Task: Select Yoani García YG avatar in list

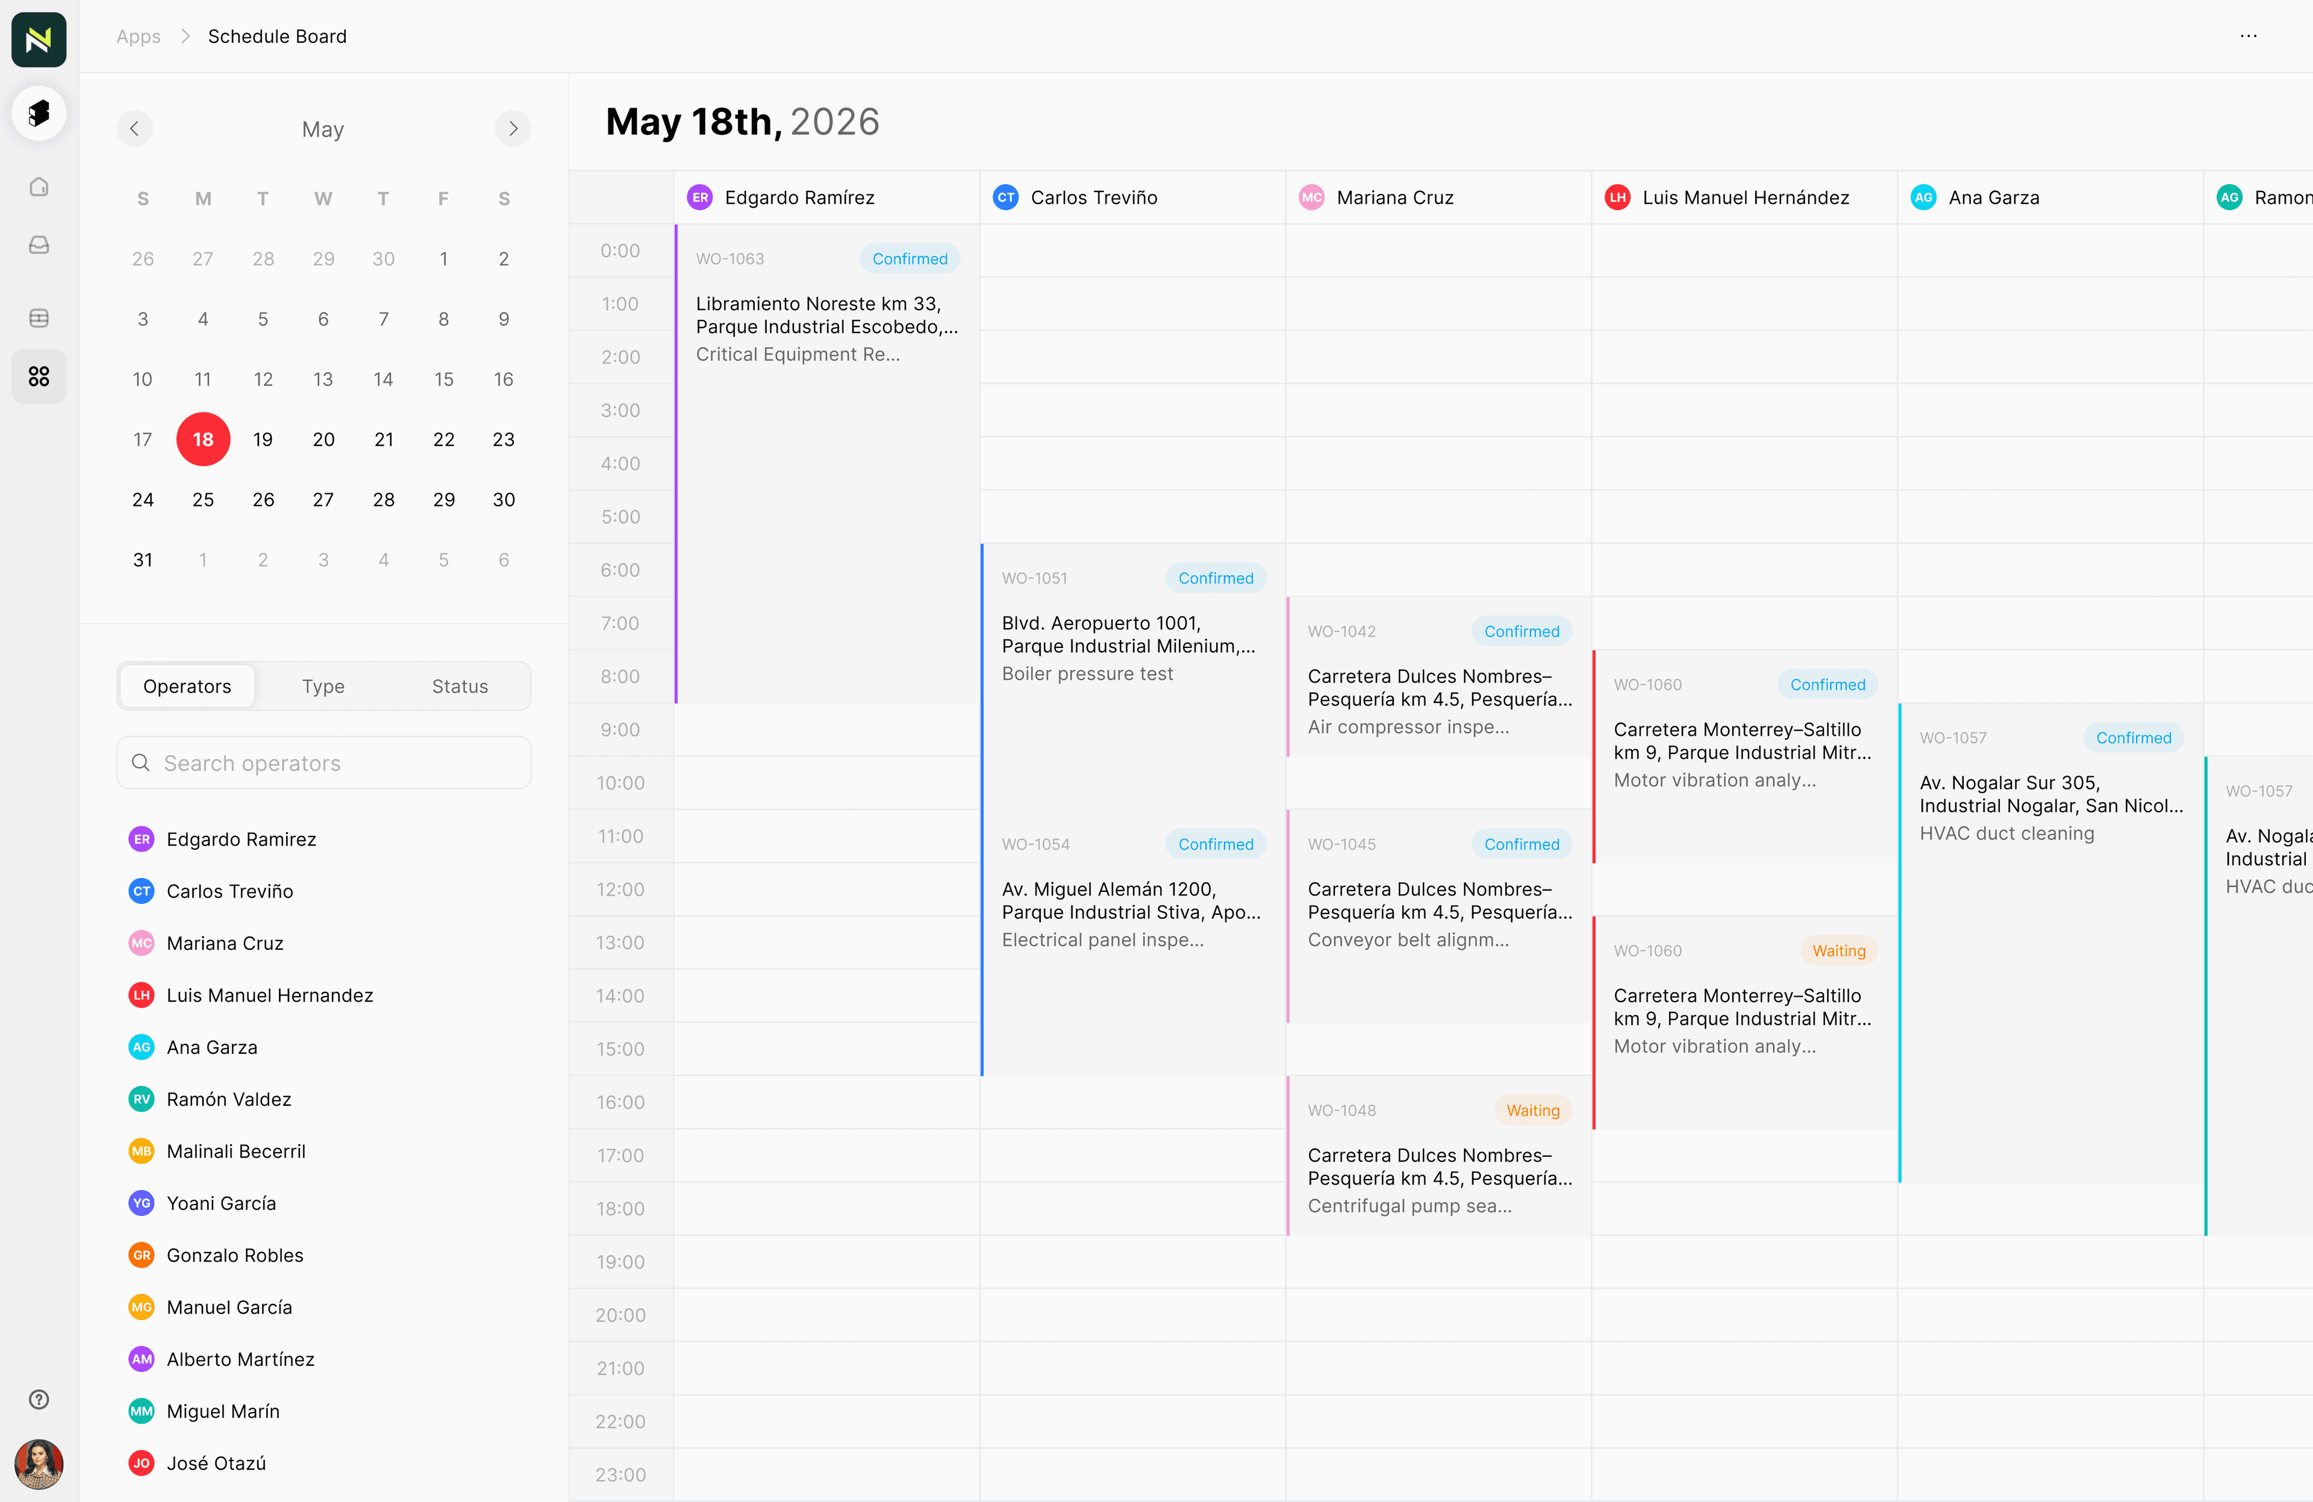Action: click(x=142, y=1203)
